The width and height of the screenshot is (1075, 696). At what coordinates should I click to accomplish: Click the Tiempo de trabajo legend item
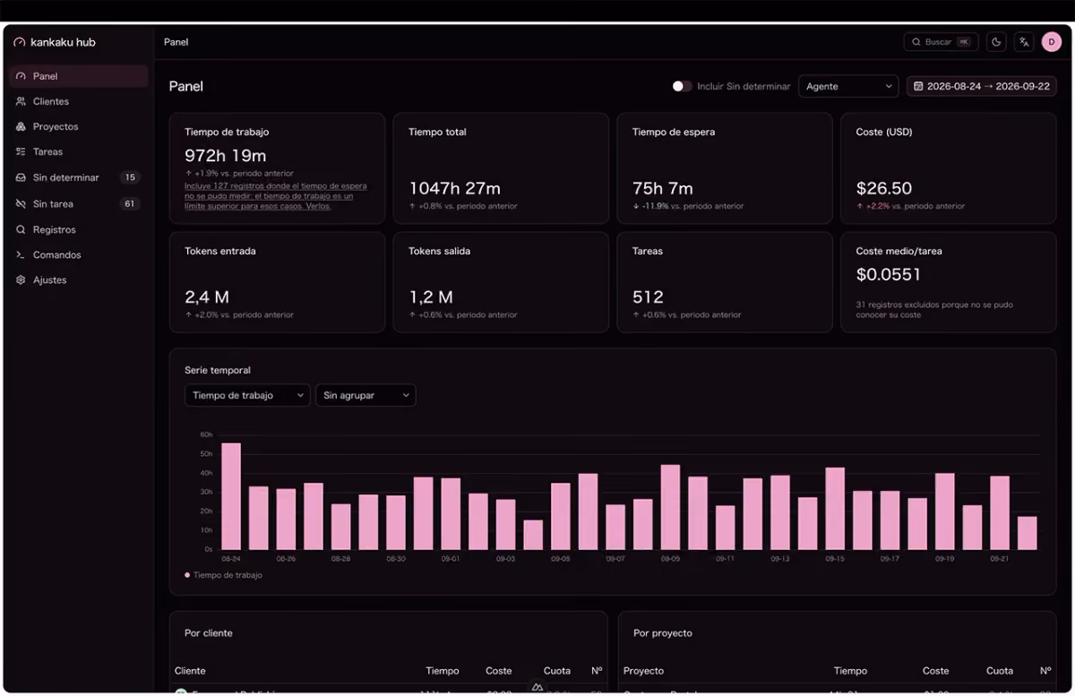click(223, 575)
